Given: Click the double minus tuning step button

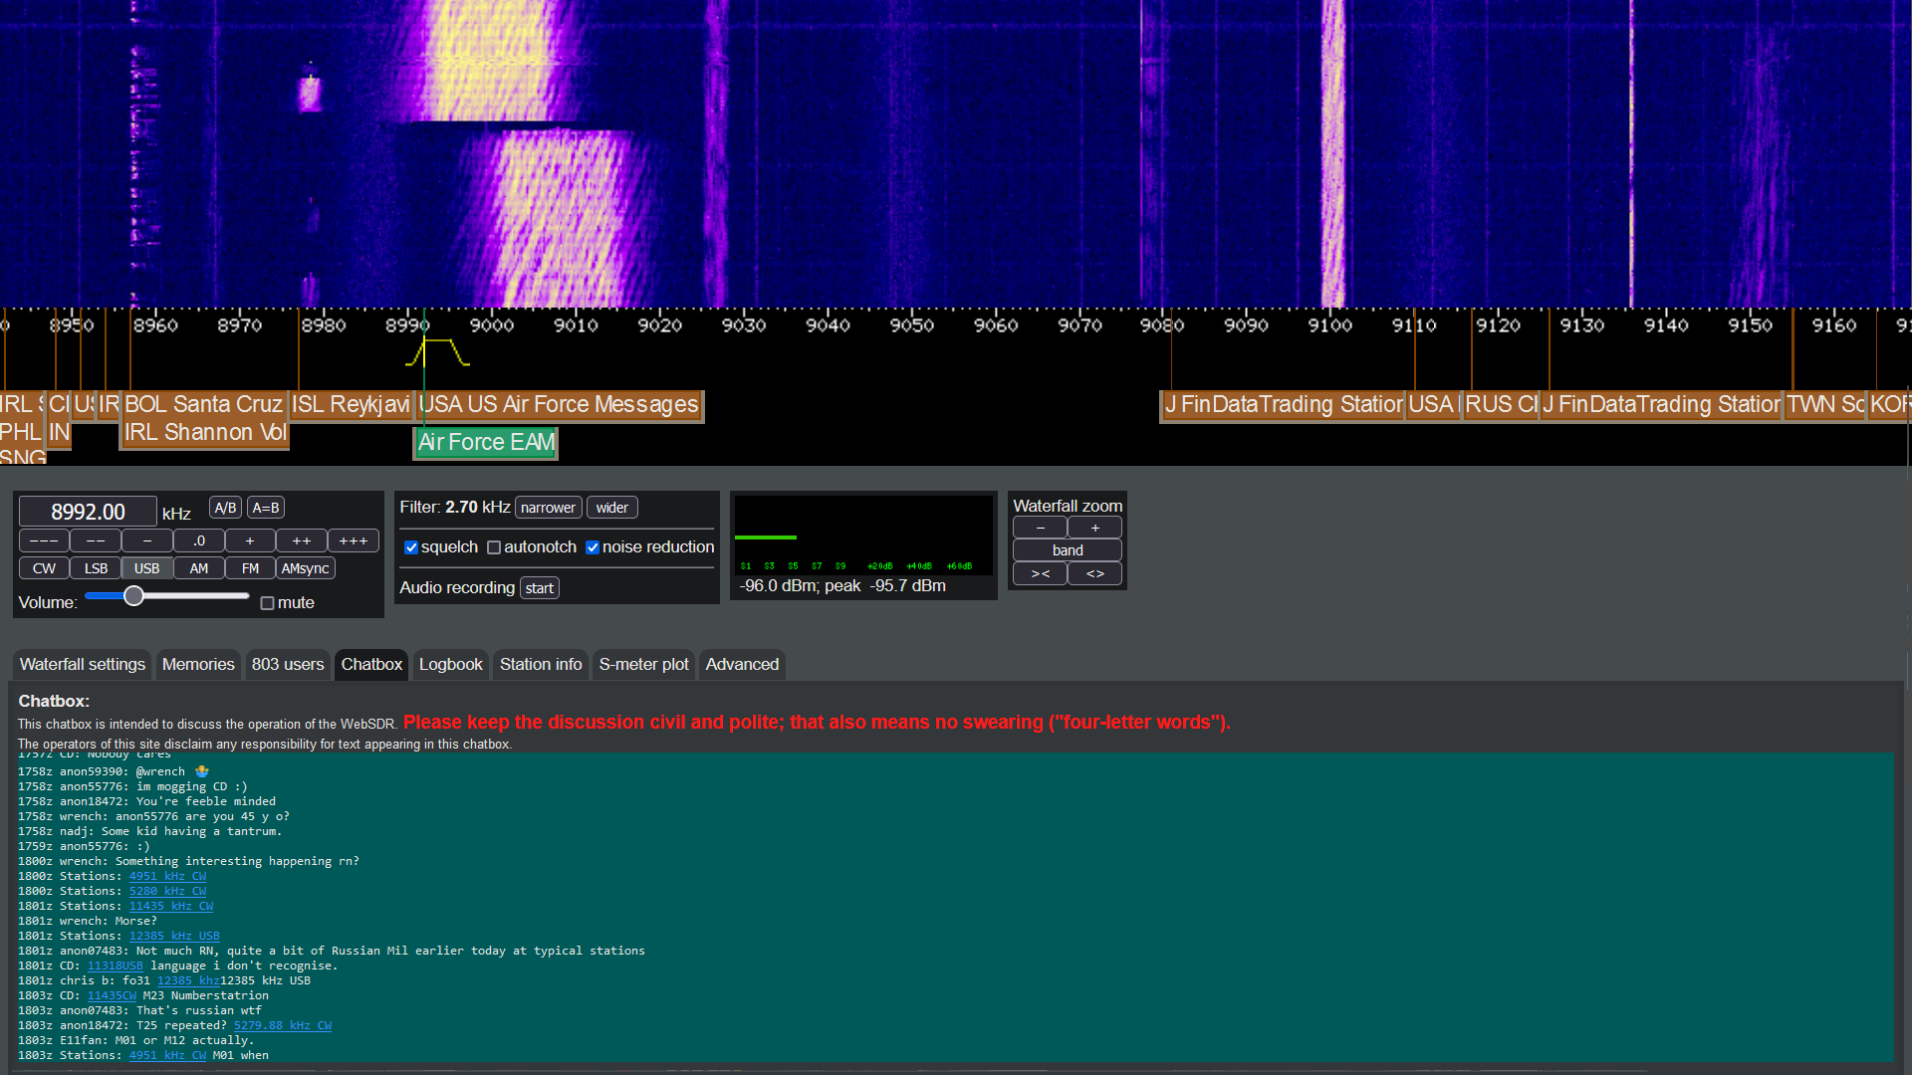Looking at the screenshot, I should [96, 540].
